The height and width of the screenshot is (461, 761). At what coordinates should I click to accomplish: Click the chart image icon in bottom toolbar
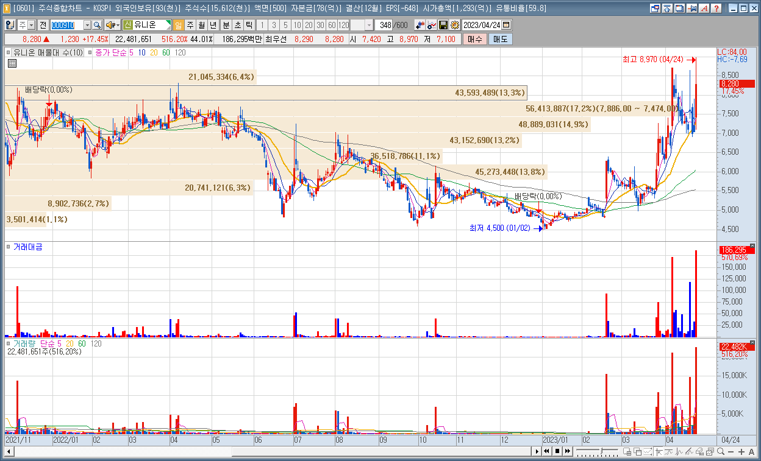pyautogui.click(x=710, y=451)
